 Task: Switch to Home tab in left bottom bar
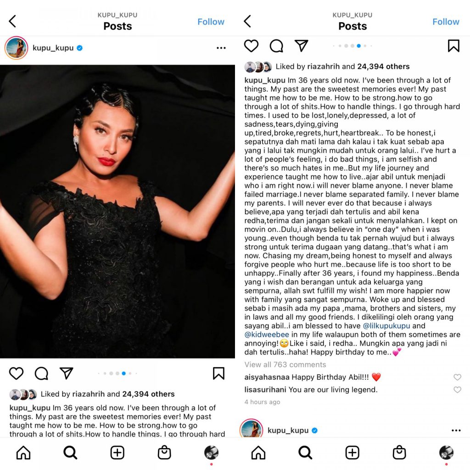pyautogui.click(x=23, y=453)
